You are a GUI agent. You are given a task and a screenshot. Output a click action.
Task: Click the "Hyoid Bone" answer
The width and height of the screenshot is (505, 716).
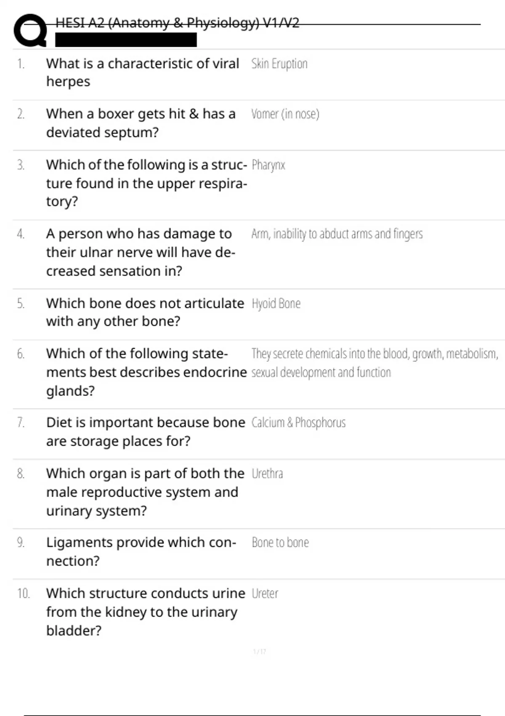click(276, 304)
